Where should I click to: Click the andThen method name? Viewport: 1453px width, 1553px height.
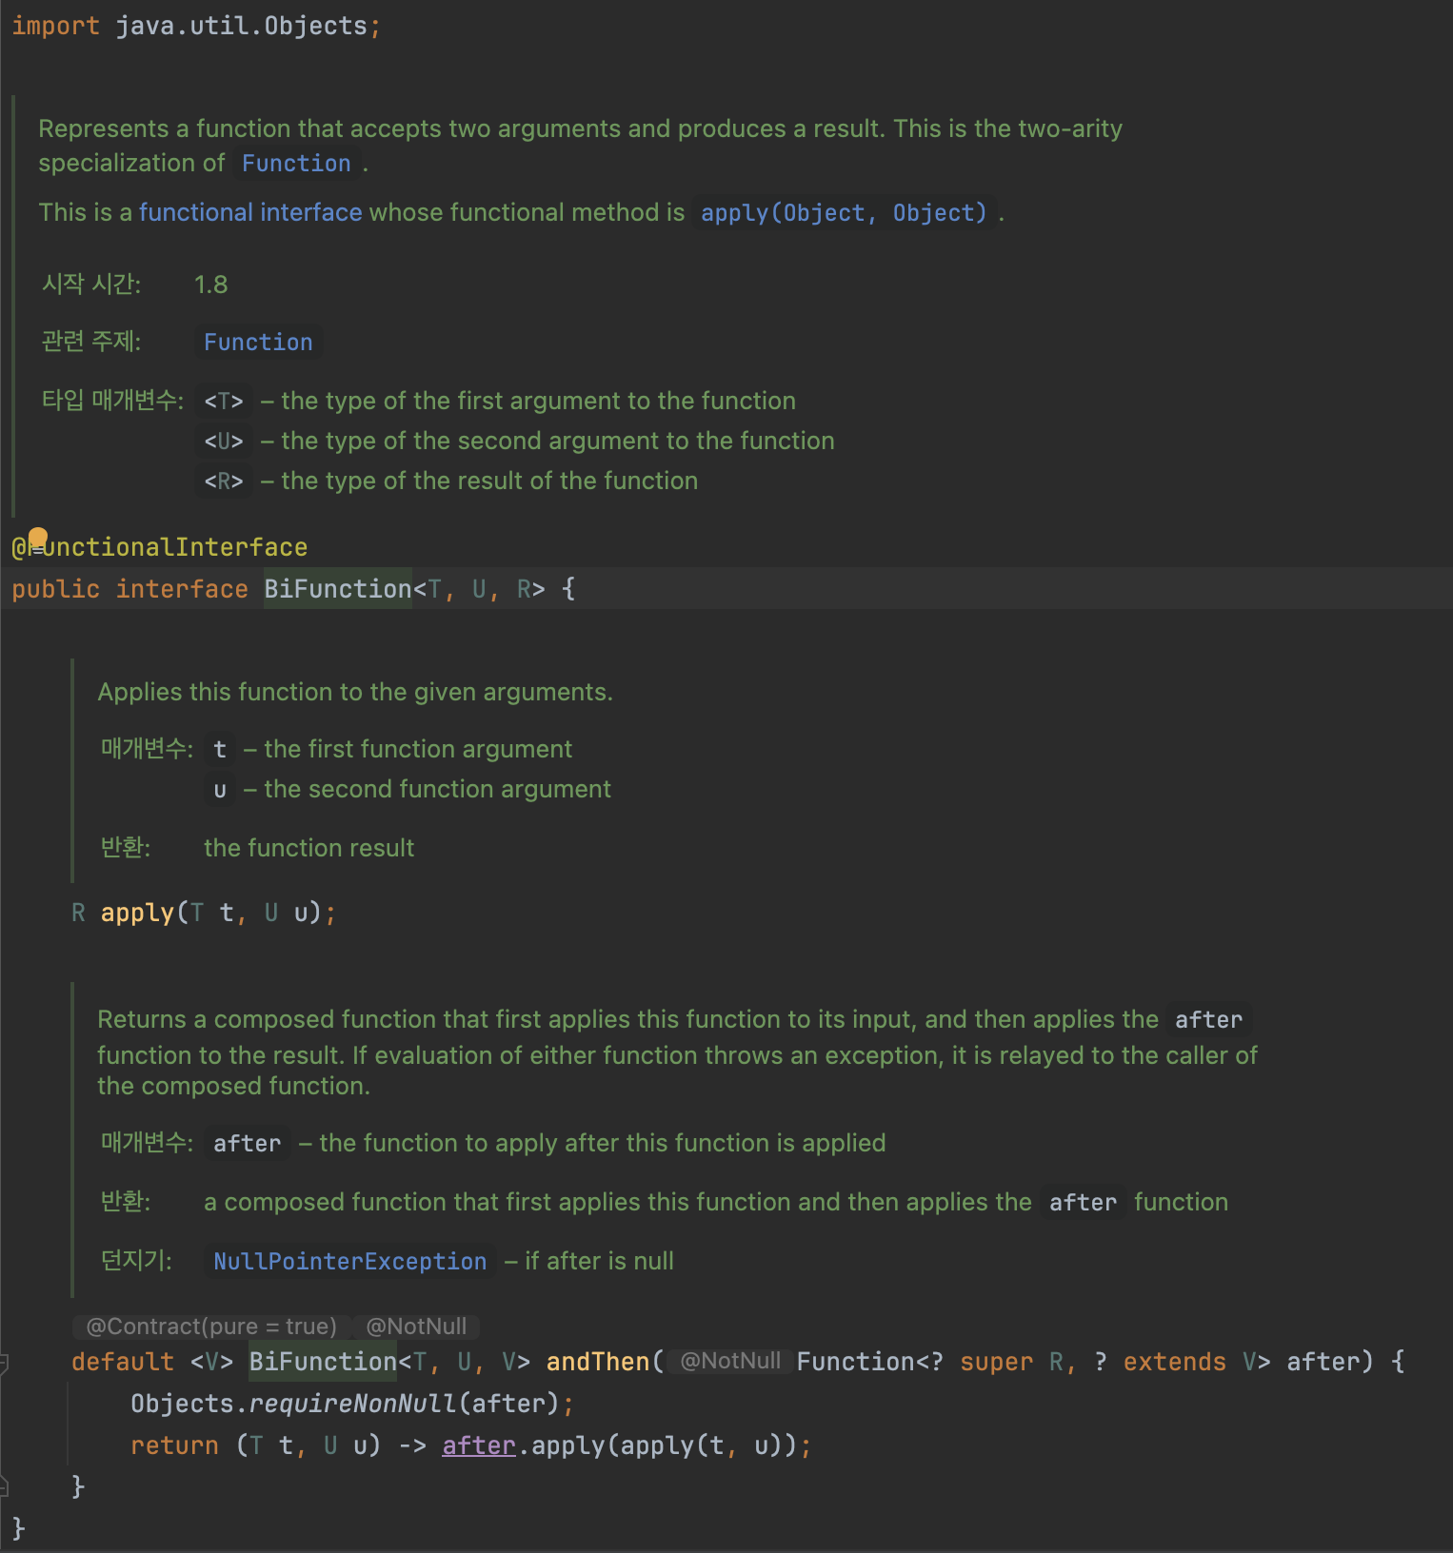[x=598, y=1362]
